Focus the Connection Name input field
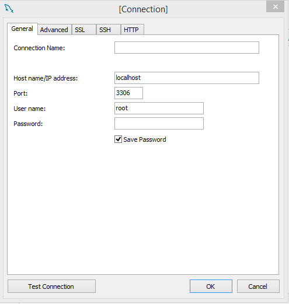 click(187, 47)
